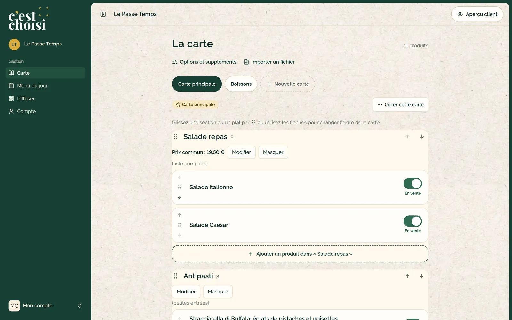The image size is (512, 320).
Task: Move Salade italienne down
Action: (180, 197)
